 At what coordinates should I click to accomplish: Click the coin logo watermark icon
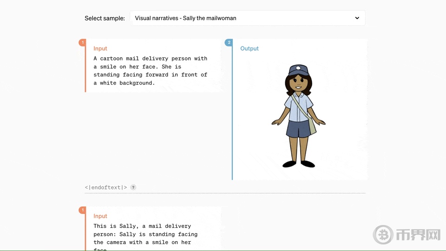click(383, 235)
